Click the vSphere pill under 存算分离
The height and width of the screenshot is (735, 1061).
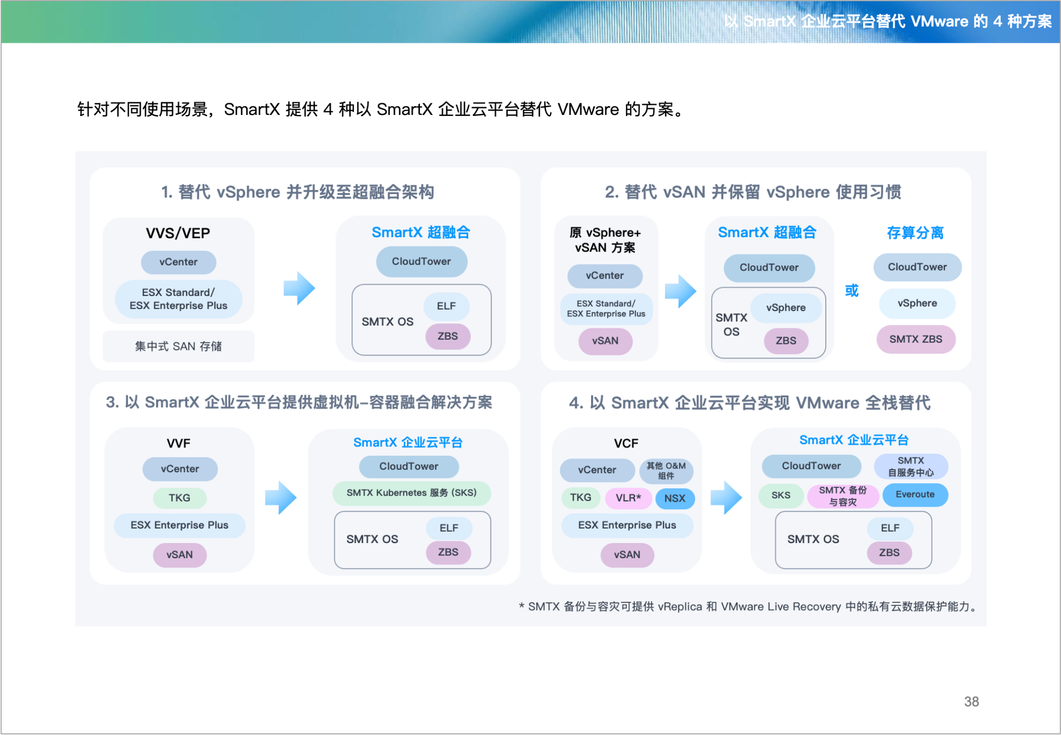pos(917,303)
